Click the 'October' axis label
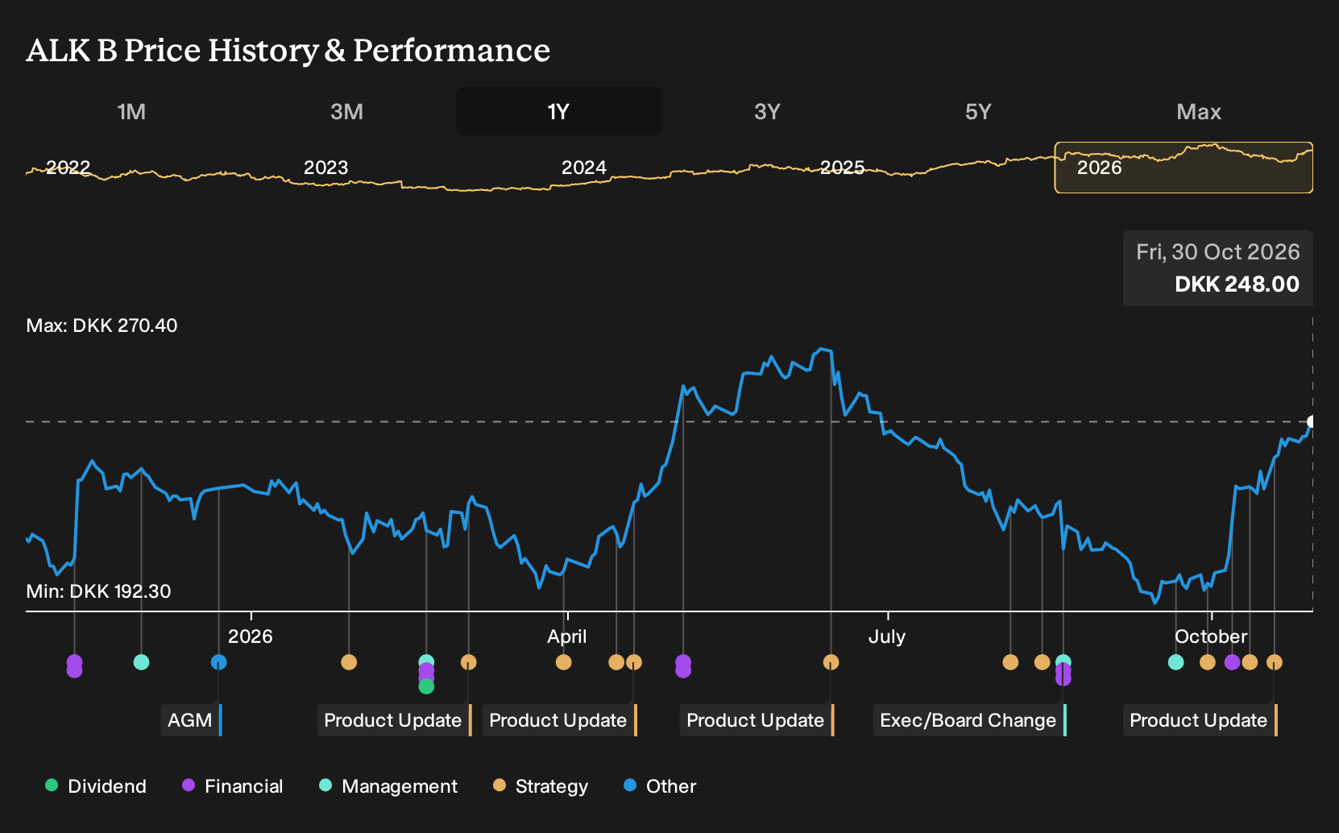This screenshot has width=1339, height=833. pyautogui.click(x=1211, y=636)
